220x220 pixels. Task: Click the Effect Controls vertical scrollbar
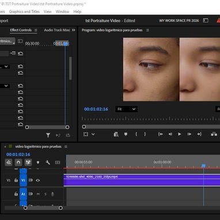pyautogui.click(x=70, y=69)
